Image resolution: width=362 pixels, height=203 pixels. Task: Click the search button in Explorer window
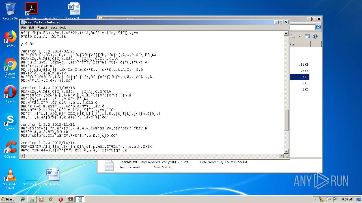point(318,27)
